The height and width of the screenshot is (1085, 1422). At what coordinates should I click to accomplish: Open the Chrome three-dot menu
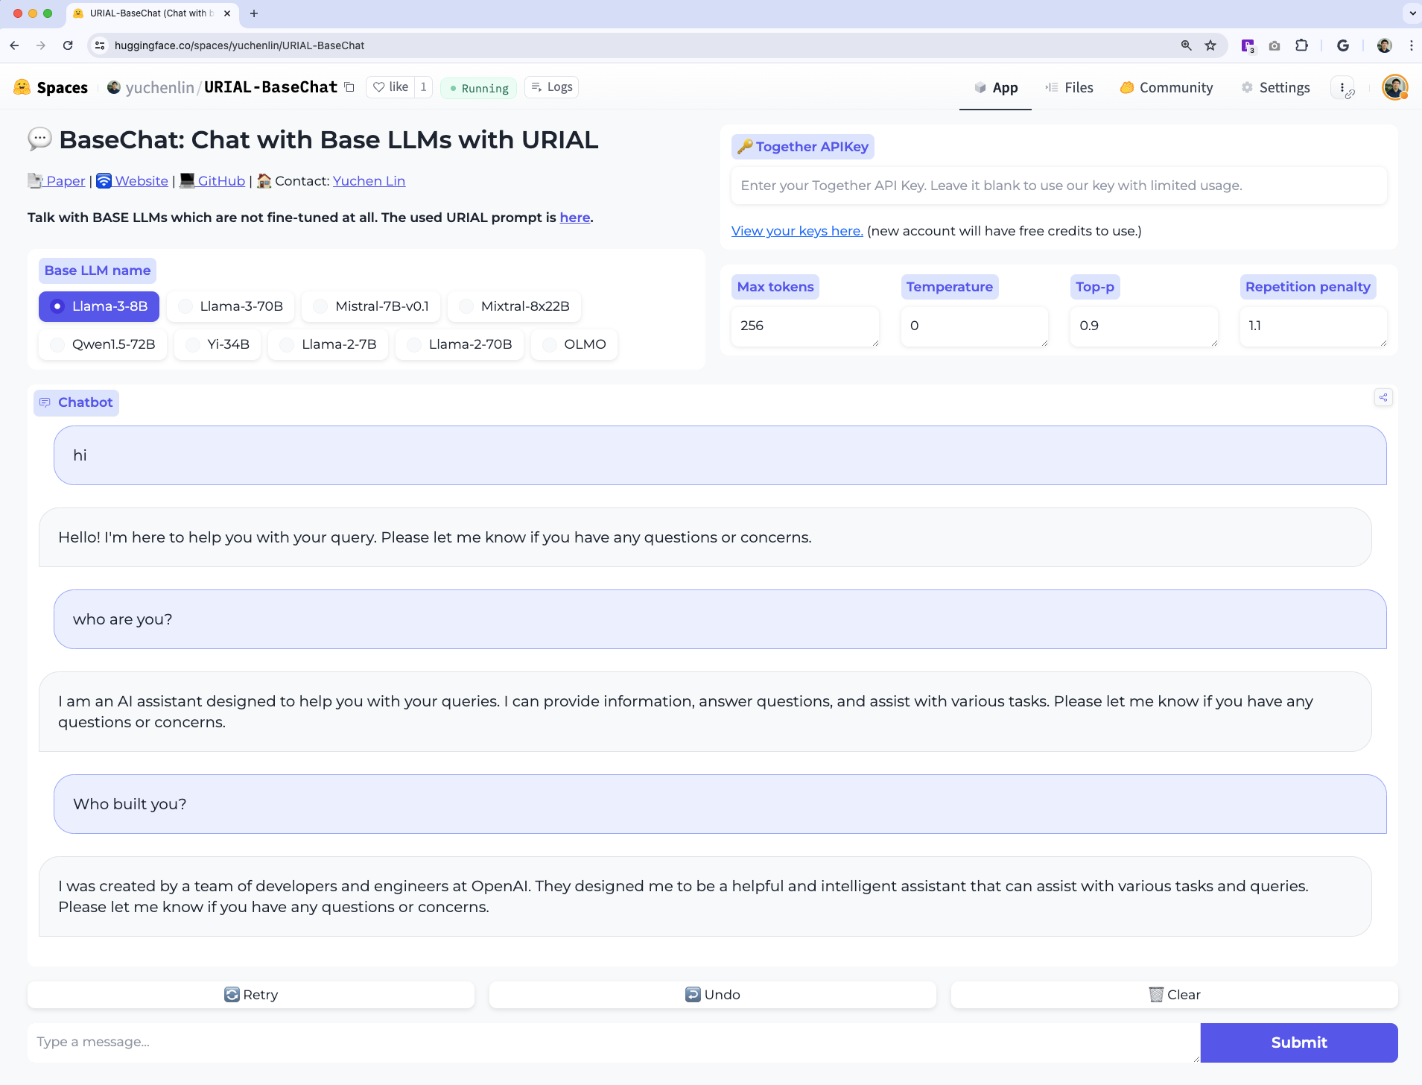[1411, 45]
